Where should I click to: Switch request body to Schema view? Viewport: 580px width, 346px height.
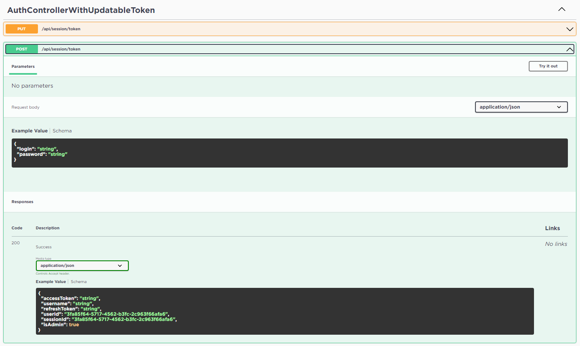click(62, 131)
